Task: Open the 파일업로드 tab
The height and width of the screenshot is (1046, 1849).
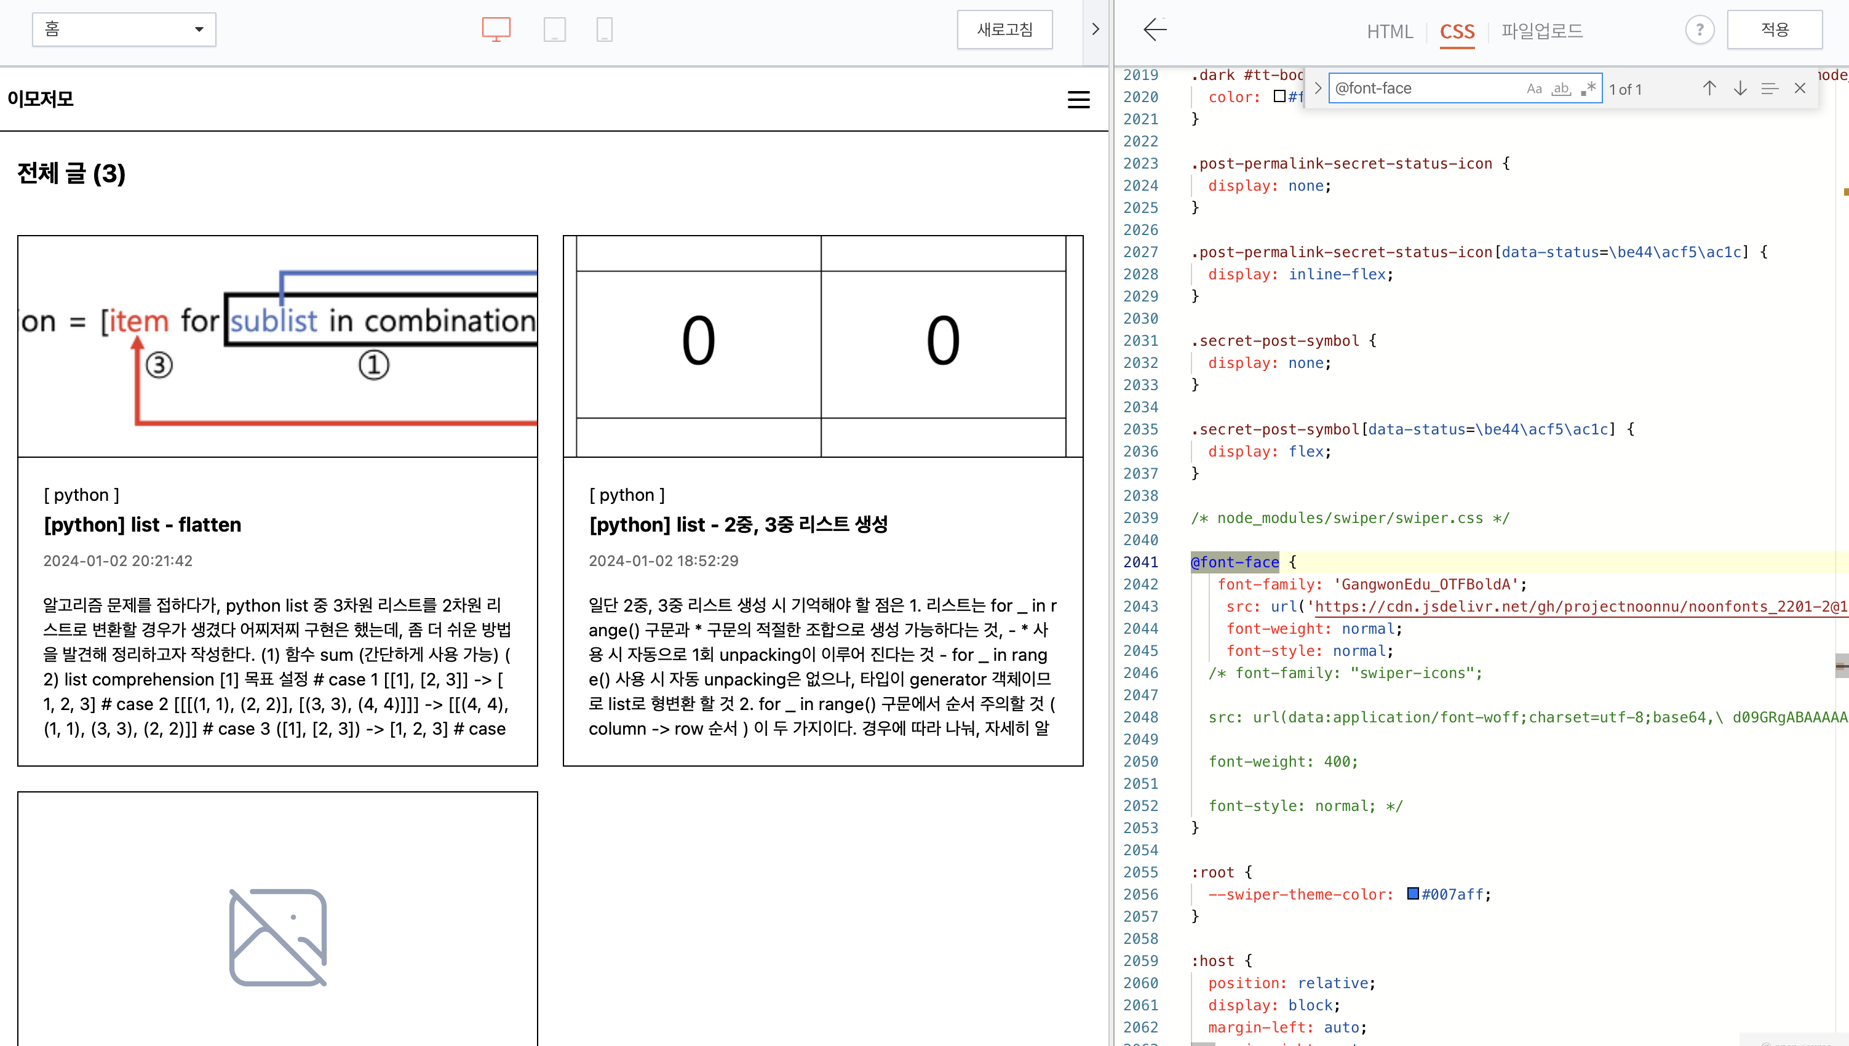Action: tap(1541, 31)
